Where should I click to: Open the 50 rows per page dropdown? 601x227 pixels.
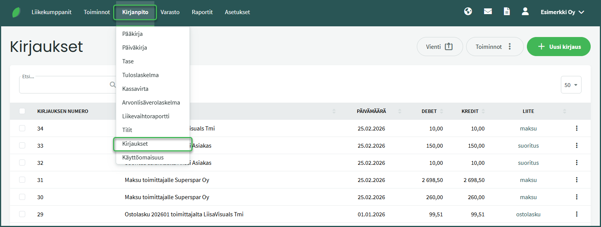click(571, 85)
